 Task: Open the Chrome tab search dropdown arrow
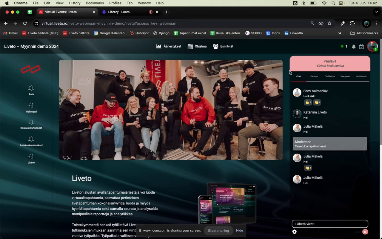tap(377, 12)
